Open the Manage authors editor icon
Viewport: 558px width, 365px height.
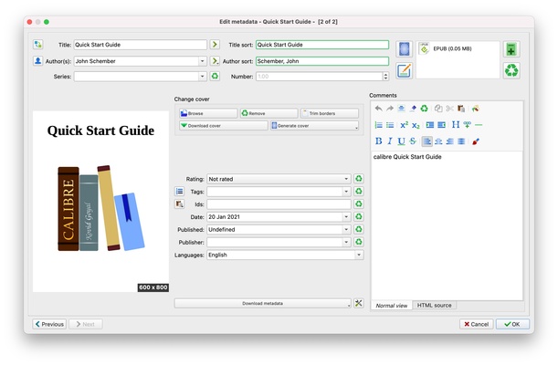[x=38, y=61]
